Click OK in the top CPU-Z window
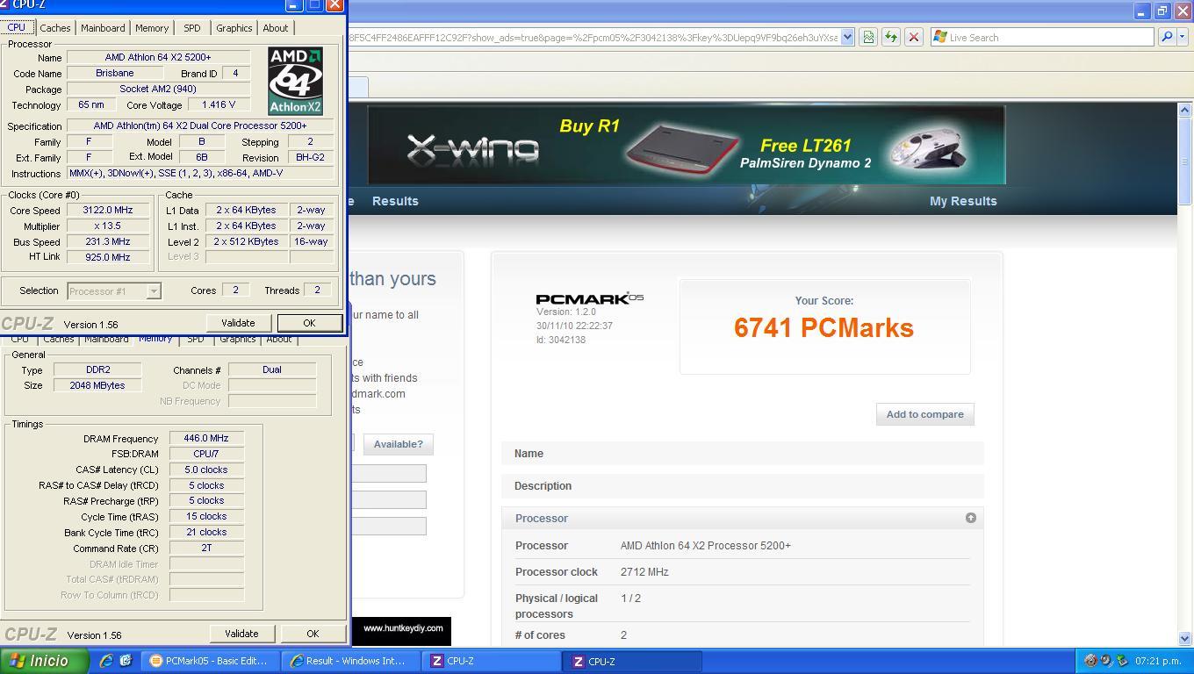 pos(309,323)
